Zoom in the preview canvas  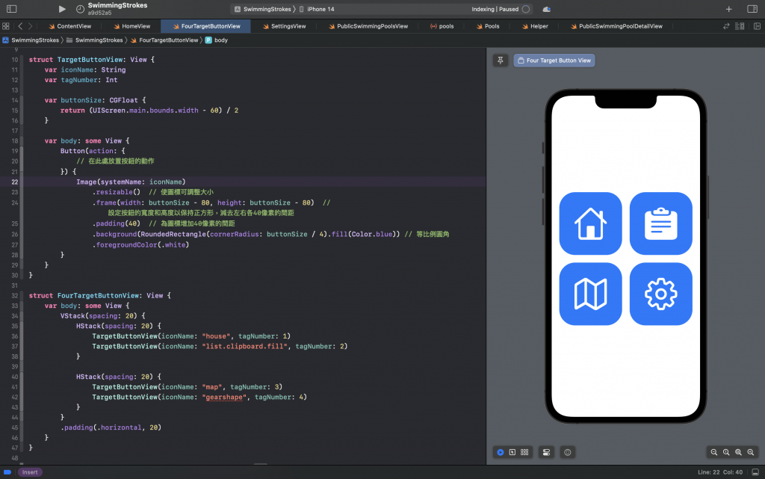pyautogui.click(x=750, y=452)
